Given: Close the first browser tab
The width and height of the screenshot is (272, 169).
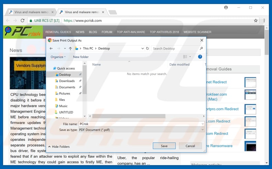Looking at the screenshot, I should (53, 12).
